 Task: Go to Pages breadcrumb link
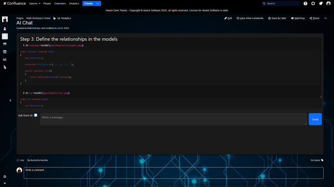[20, 18]
